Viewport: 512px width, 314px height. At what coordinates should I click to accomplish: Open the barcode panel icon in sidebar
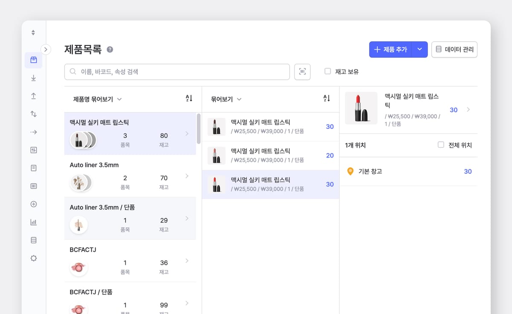[x=33, y=186]
